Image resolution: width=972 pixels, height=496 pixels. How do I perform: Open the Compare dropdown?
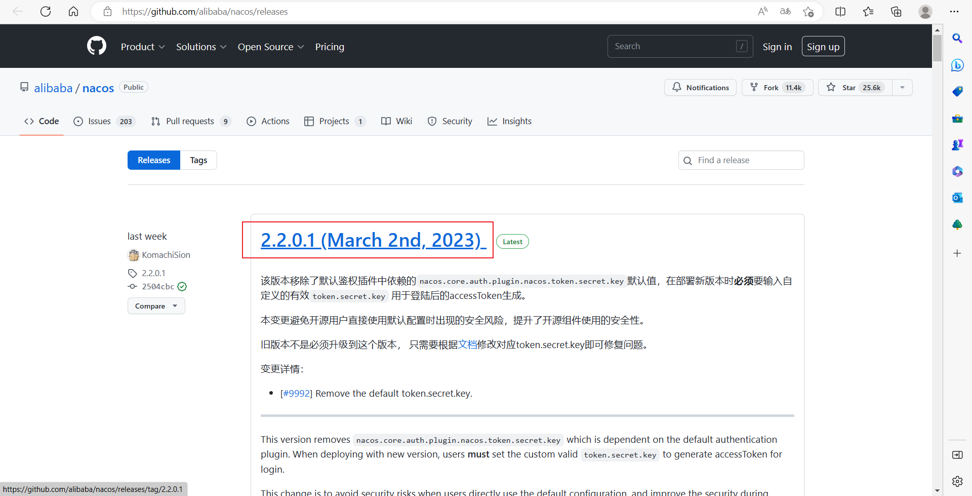[x=156, y=306]
